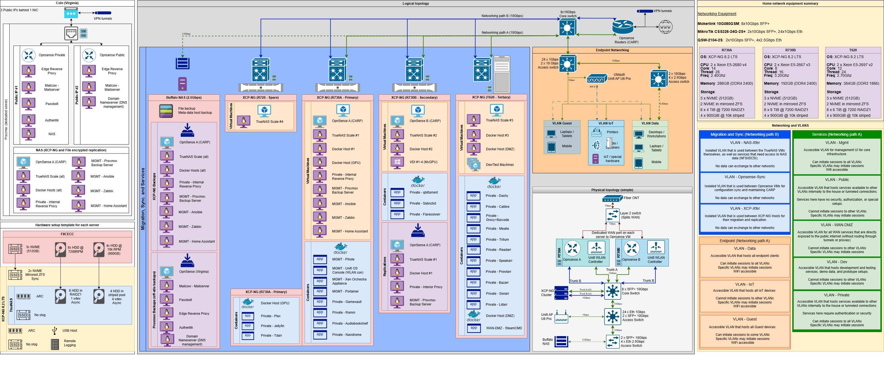Click the Domain Nameserver VM icon under Public IP #2

pos(89,102)
